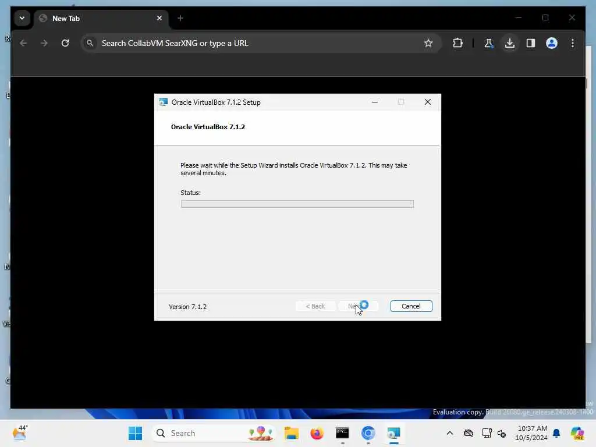Cancel the VirtualBox installation
Screen dimensions: 596x447
click(x=411, y=306)
